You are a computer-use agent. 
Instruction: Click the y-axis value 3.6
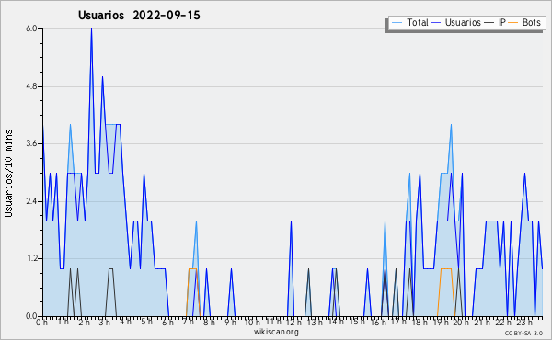(31, 143)
